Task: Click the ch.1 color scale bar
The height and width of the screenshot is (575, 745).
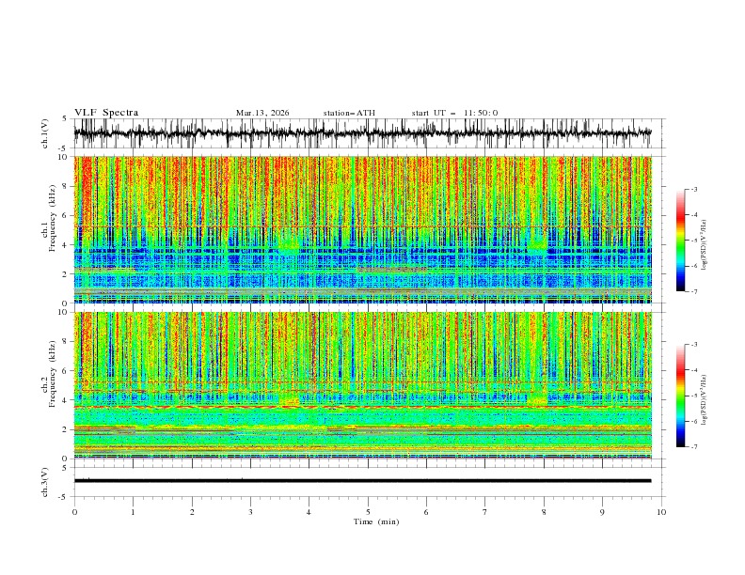Action: pos(681,240)
